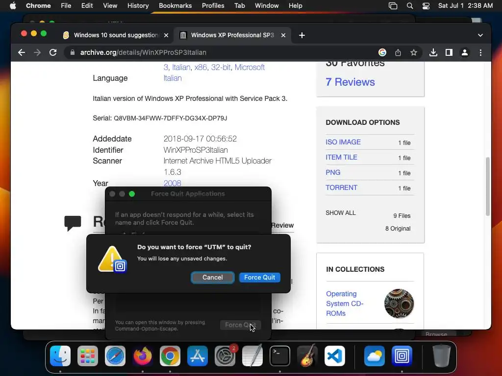Open TextEdit from the Dock

pyautogui.click(x=252, y=356)
